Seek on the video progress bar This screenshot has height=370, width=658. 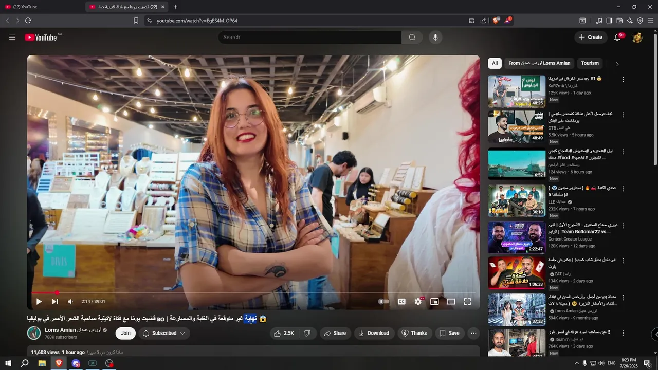point(253,293)
